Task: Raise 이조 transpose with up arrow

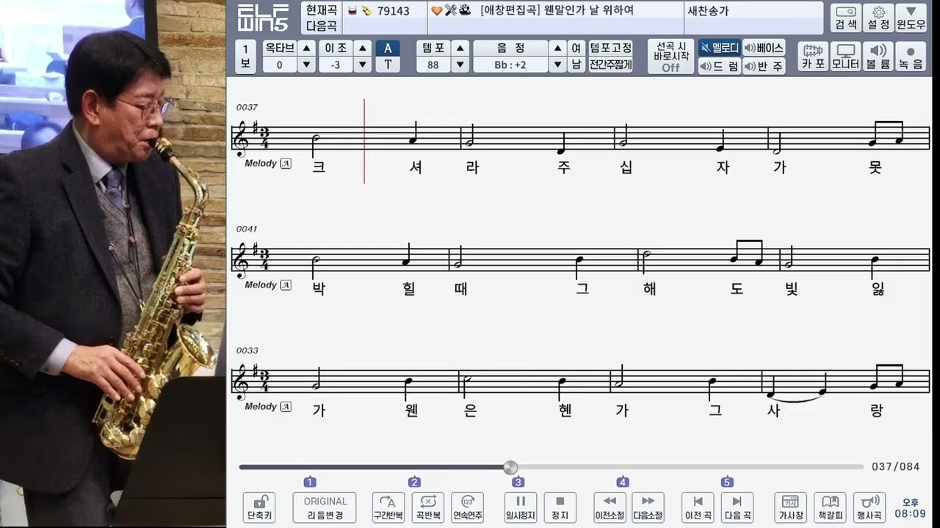Action: (363, 48)
